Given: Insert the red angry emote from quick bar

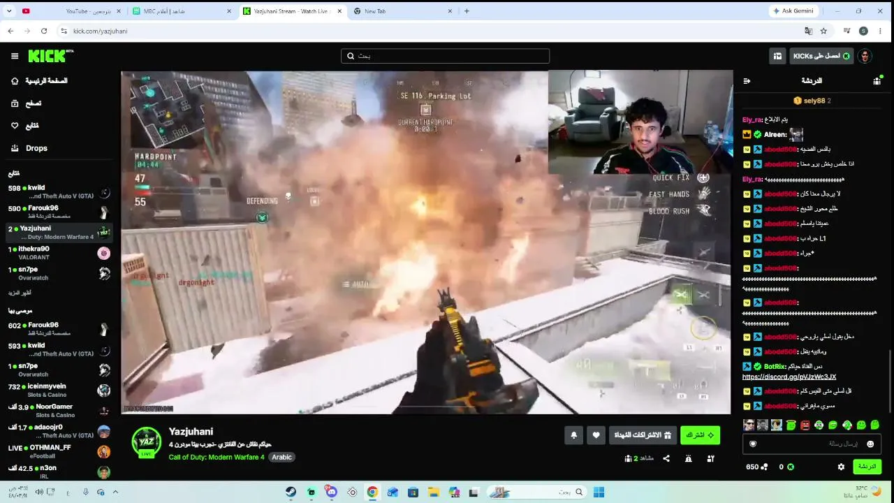Looking at the screenshot, I should [x=805, y=425].
